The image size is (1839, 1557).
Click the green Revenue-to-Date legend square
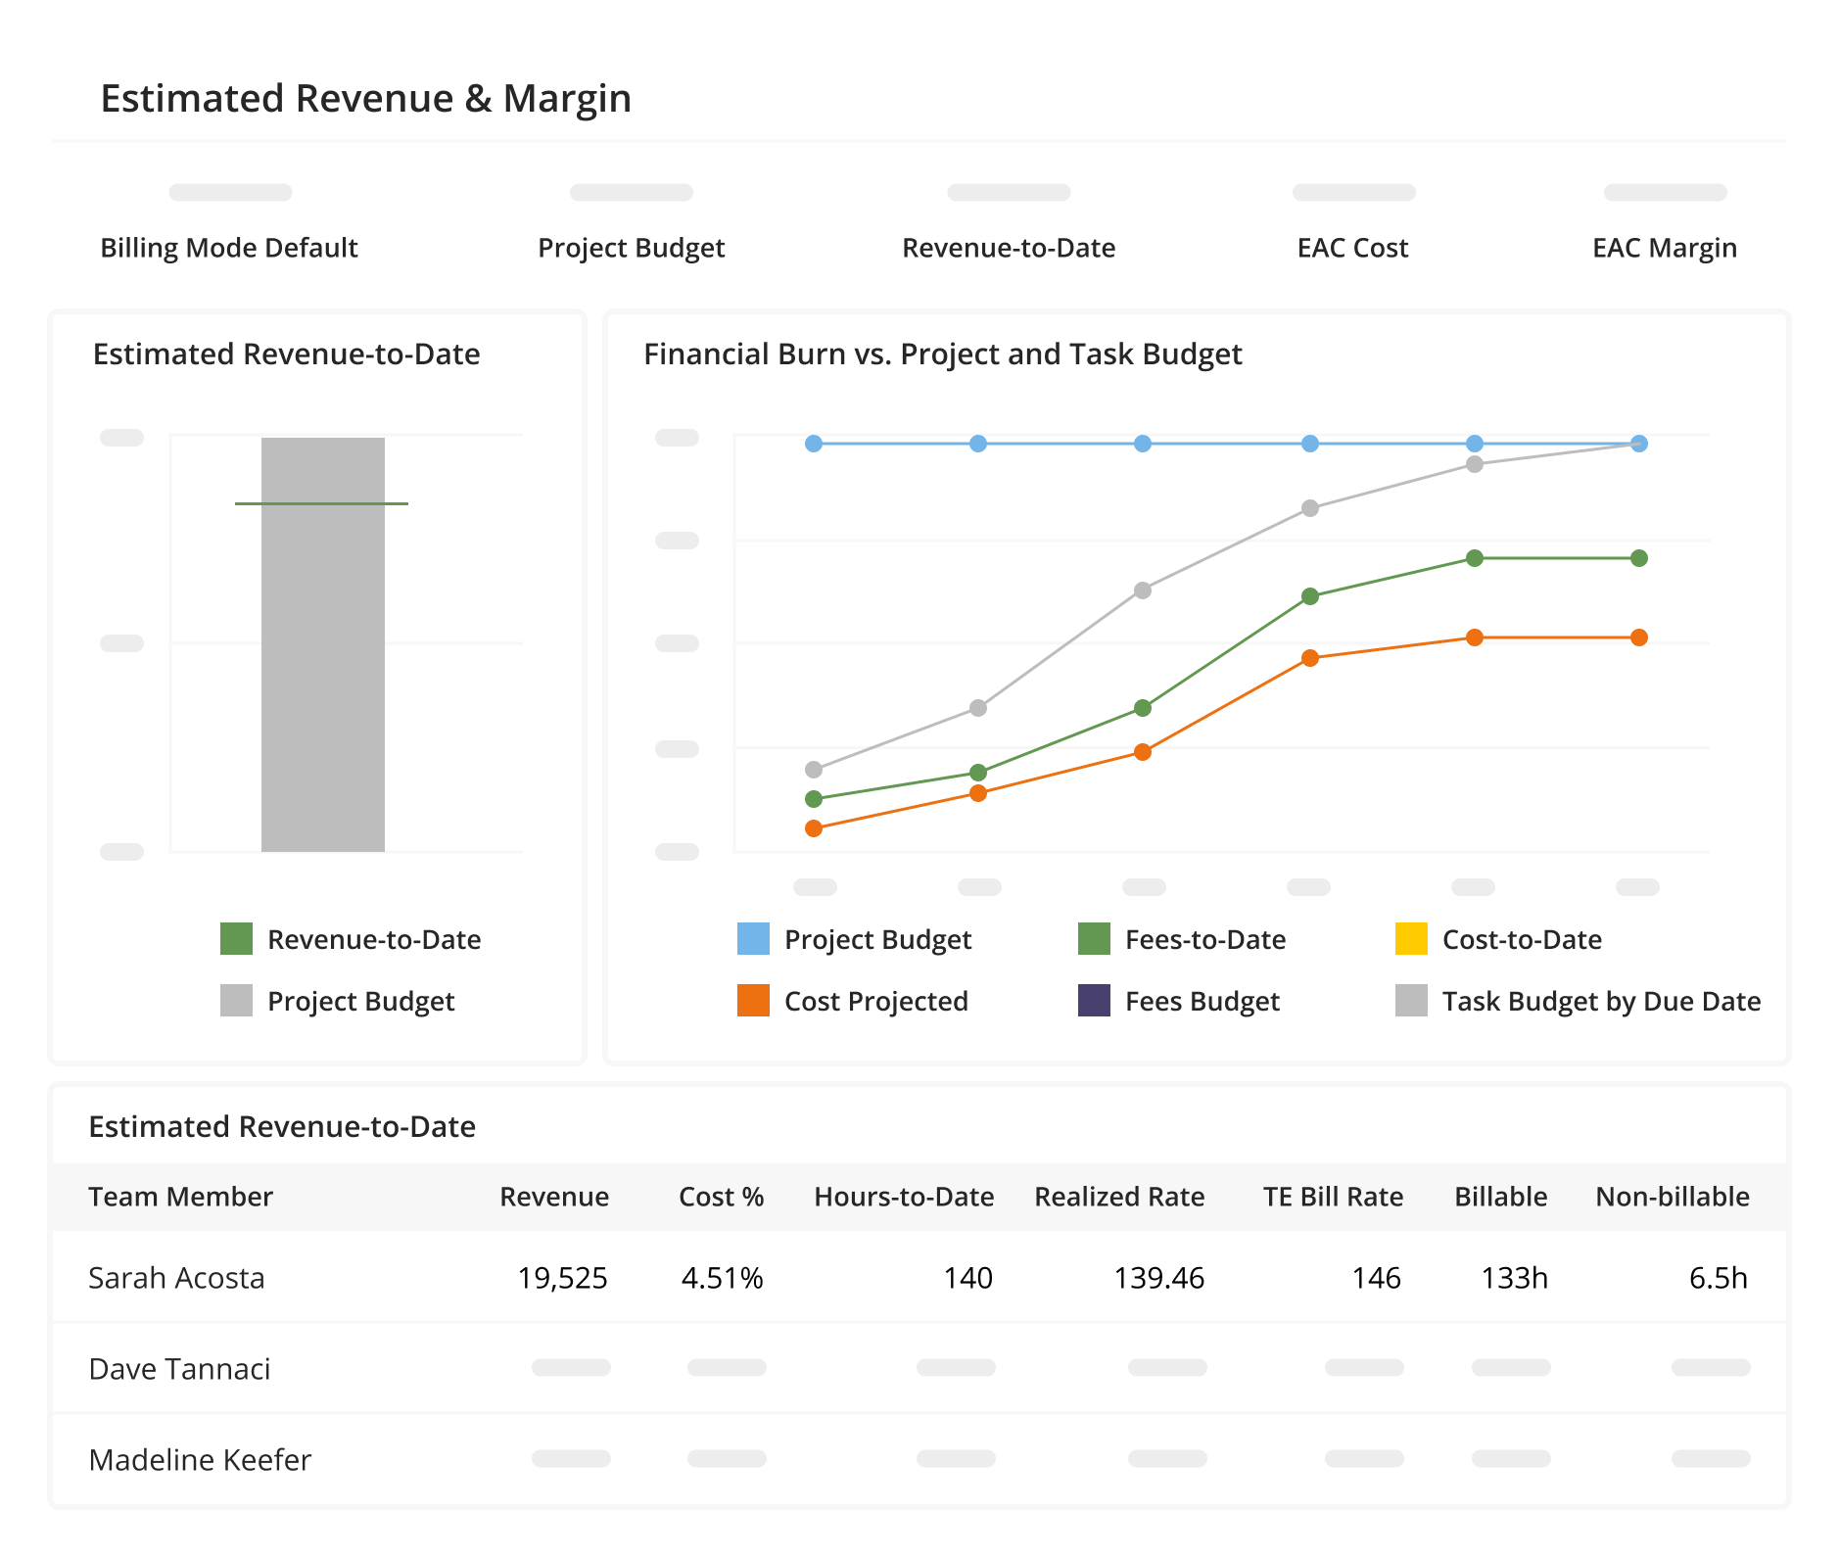(x=235, y=939)
